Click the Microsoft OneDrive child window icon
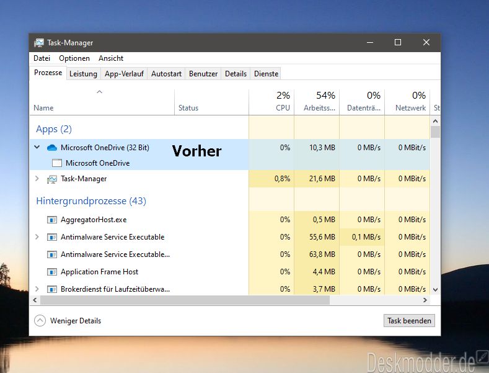Viewport: 489px width, 373px height. pos(57,163)
